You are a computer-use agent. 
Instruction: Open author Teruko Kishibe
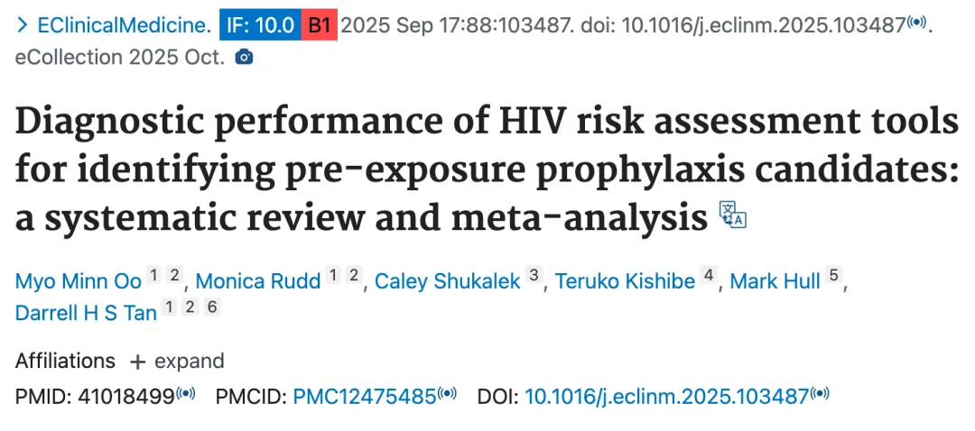[x=625, y=281]
